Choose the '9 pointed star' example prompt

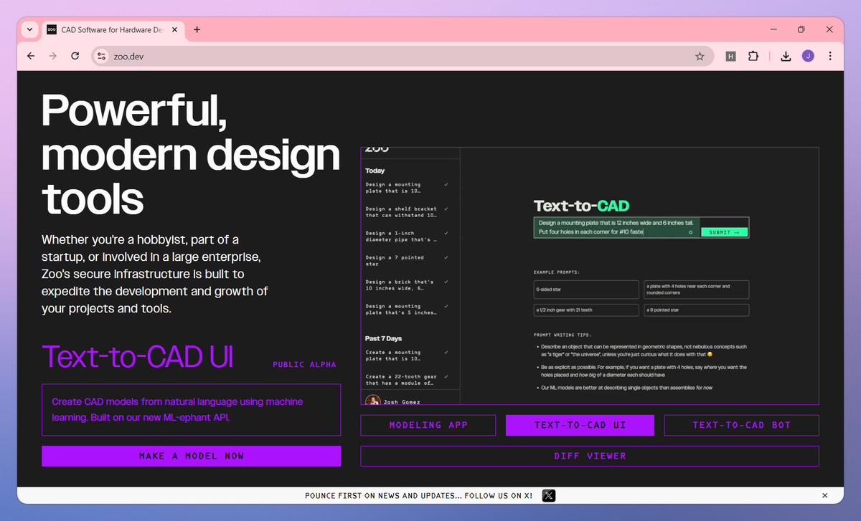click(x=696, y=310)
